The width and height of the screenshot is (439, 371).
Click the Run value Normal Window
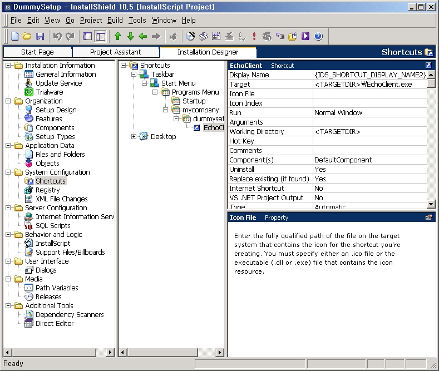coord(369,113)
